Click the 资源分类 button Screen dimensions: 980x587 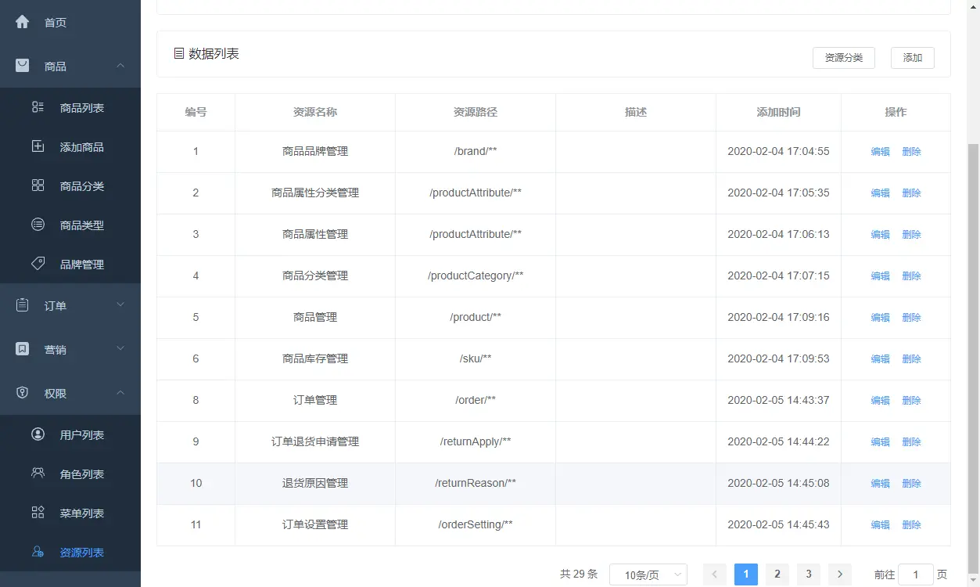pos(844,58)
